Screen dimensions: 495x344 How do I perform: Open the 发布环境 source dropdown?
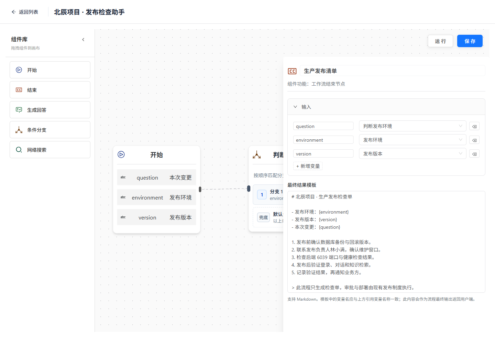412,140
